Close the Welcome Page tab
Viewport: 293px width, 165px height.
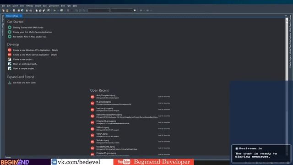(x=21, y=16)
